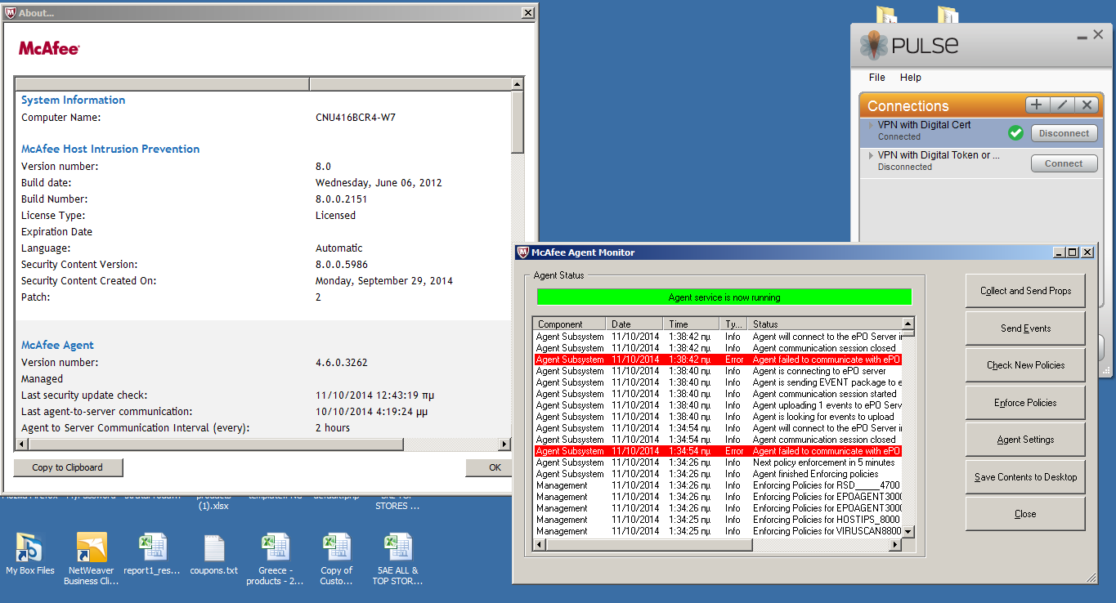Expand VPN with Digital Token connection details
Image resolution: width=1116 pixels, height=603 pixels.
pyautogui.click(x=871, y=155)
